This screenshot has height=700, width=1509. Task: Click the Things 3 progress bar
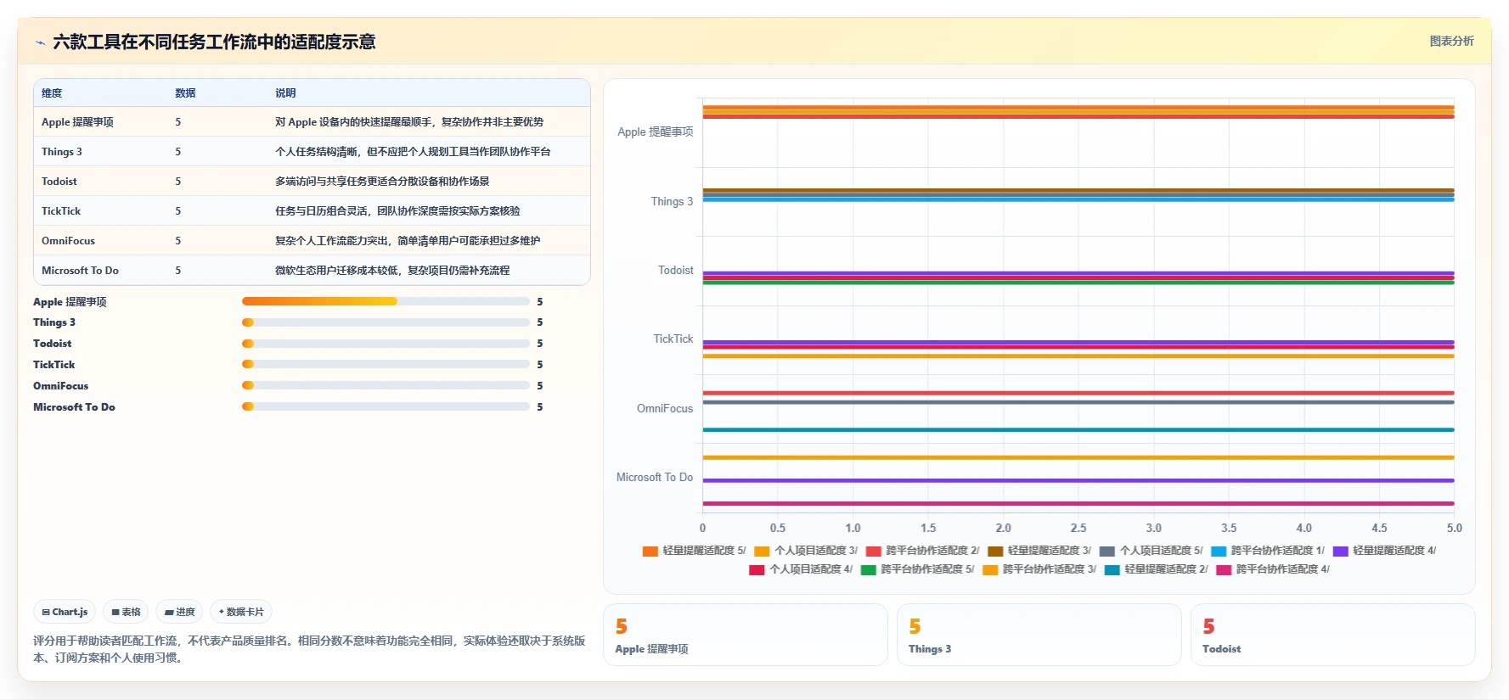click(x=386, y=322)
